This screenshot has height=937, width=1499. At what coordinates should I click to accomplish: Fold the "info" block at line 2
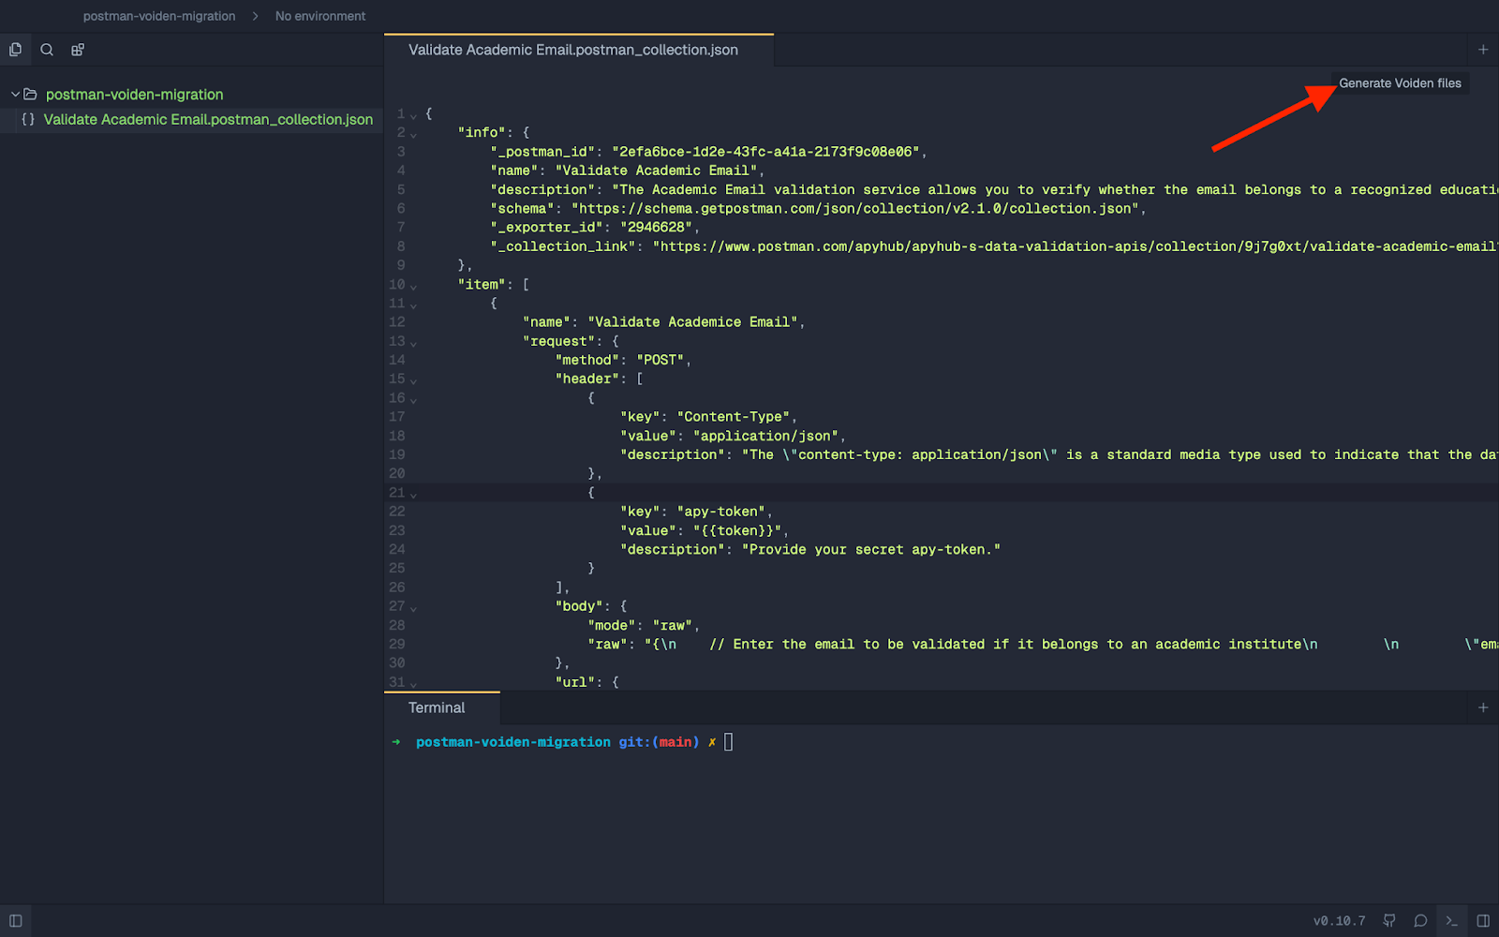(413, 134)
